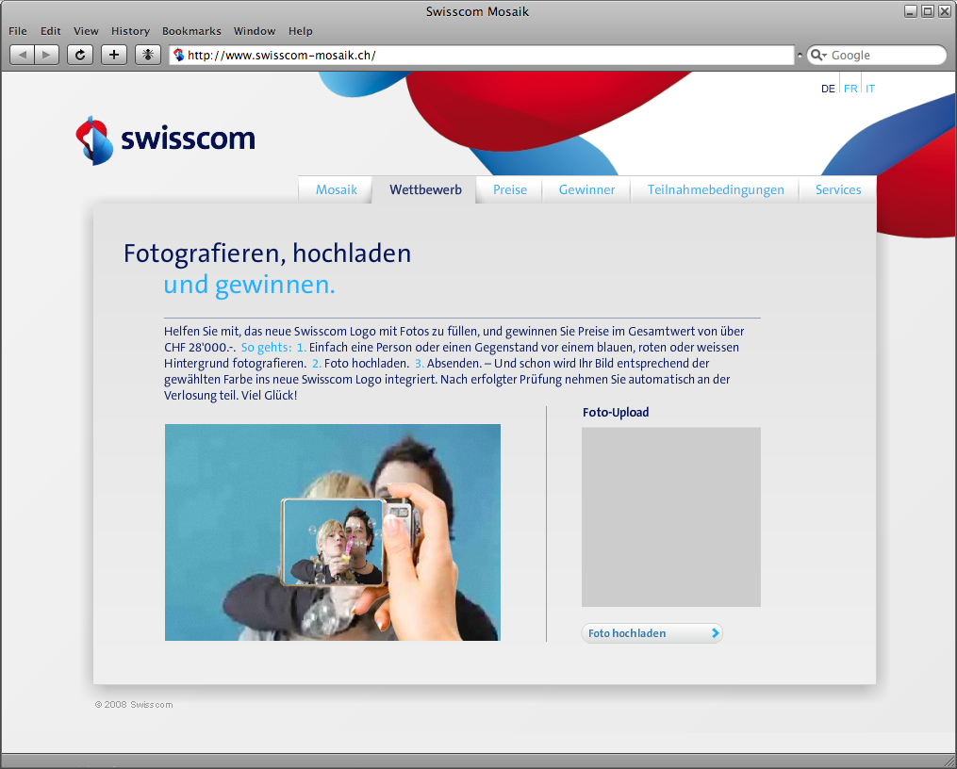Click the Swisscom logo
This screenshot has height=769, width=957.
click(165, 140)
